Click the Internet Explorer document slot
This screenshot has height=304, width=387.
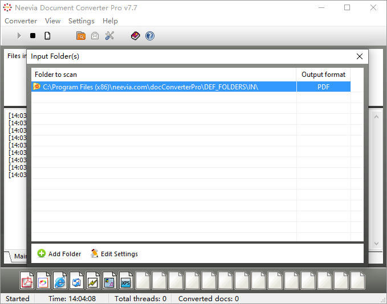[60, 281]
